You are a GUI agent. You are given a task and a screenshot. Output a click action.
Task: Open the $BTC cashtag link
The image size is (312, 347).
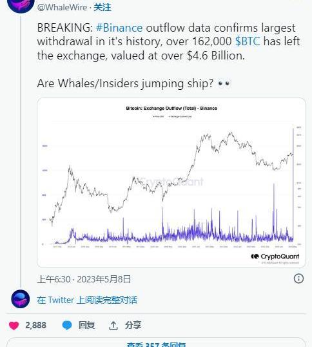pos(248,41)
